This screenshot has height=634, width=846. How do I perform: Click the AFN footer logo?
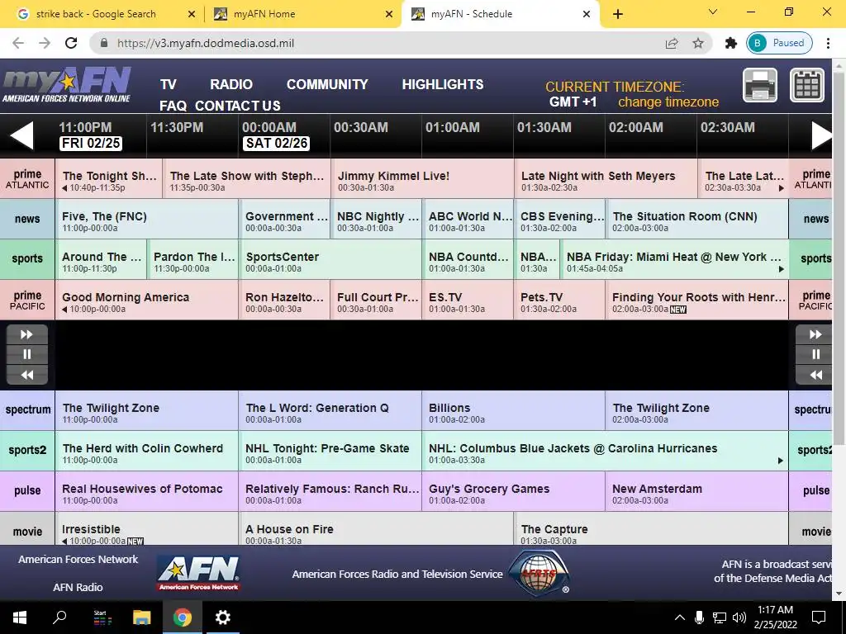198,573
